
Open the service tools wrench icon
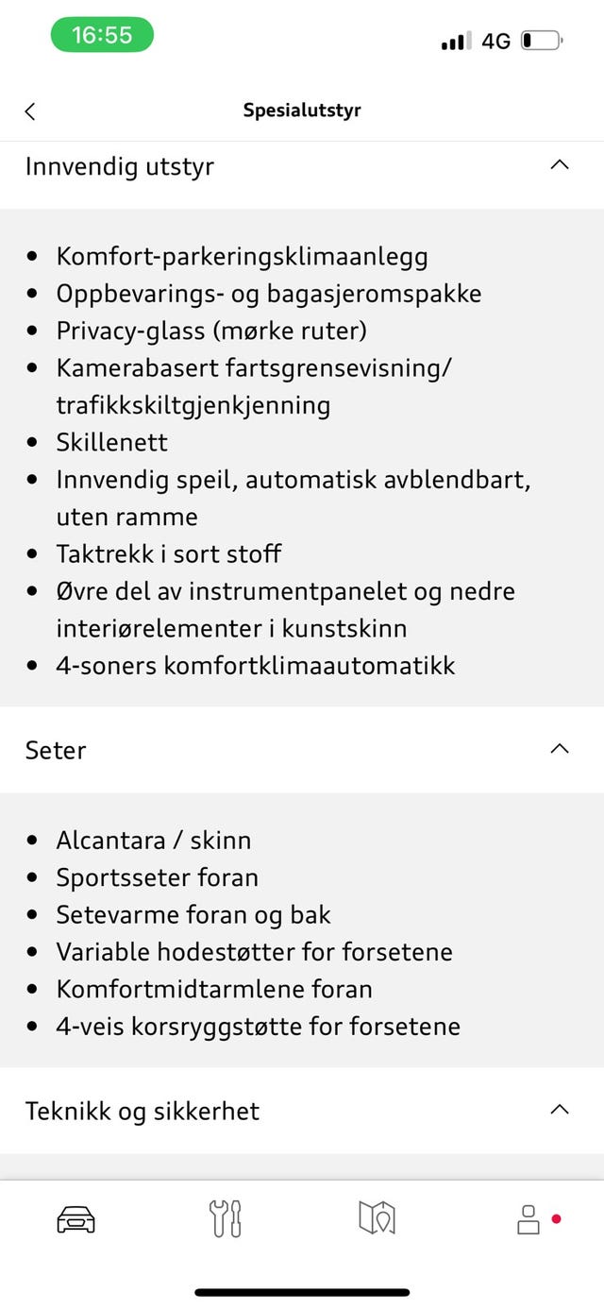[226, 1219]
